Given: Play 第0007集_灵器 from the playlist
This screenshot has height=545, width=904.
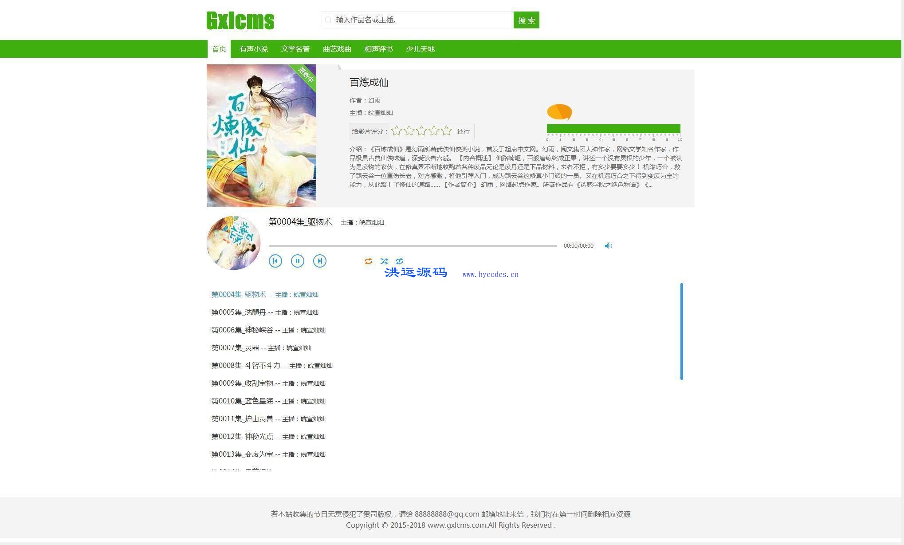Looking at the screenshot, I should [261, 348].
